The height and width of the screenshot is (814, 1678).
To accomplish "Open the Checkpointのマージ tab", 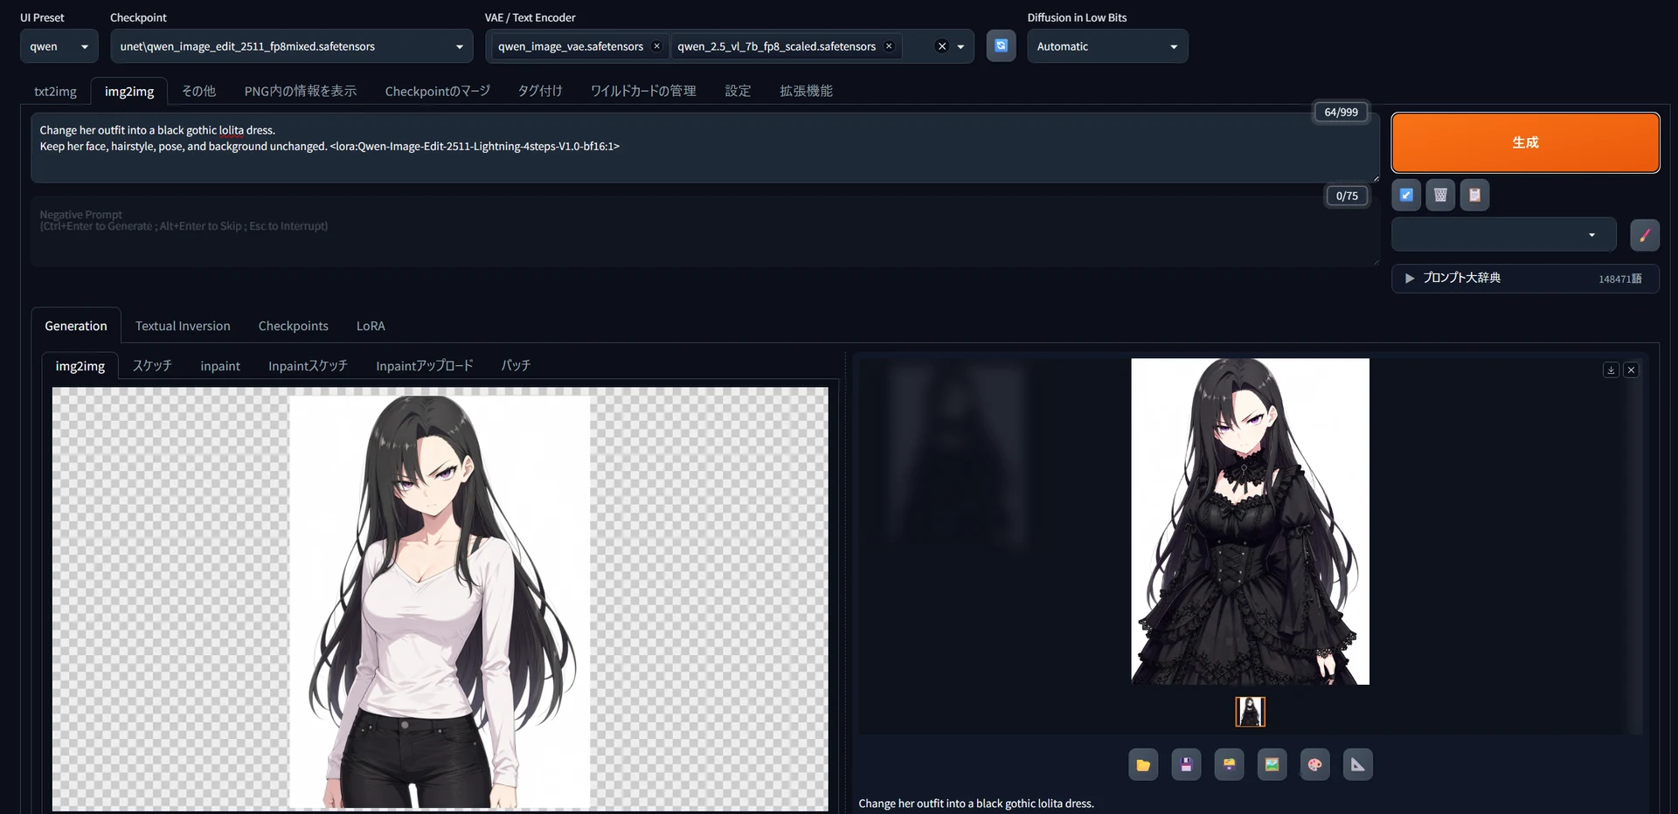I will [438, 91].
